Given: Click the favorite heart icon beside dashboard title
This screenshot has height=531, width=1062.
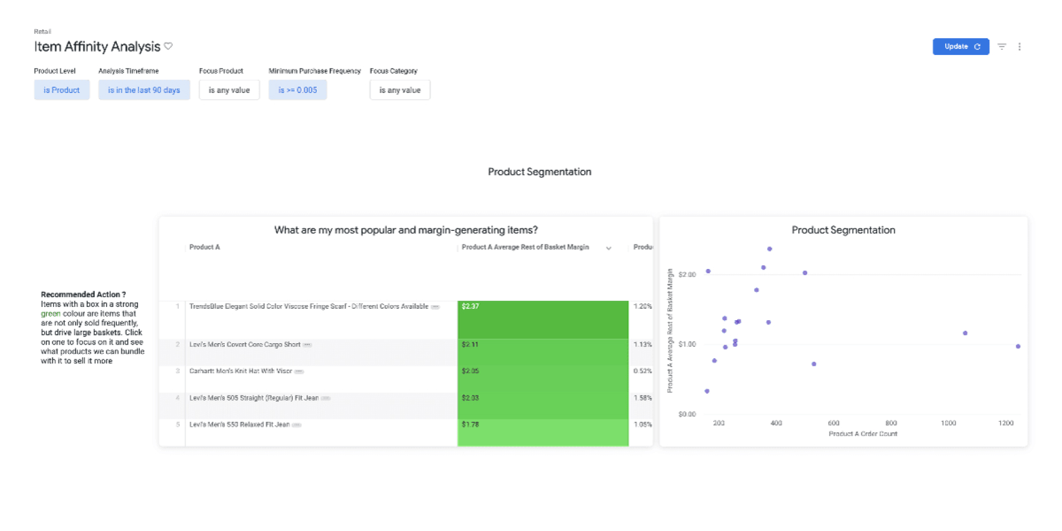Looking at the screenshot, I should (168, 46).
